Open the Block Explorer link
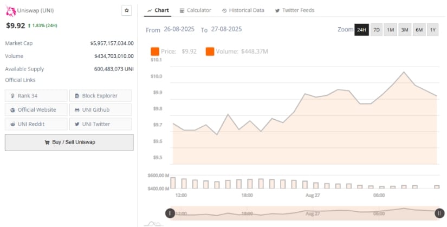The image size is (447, 227). point(101,95)
